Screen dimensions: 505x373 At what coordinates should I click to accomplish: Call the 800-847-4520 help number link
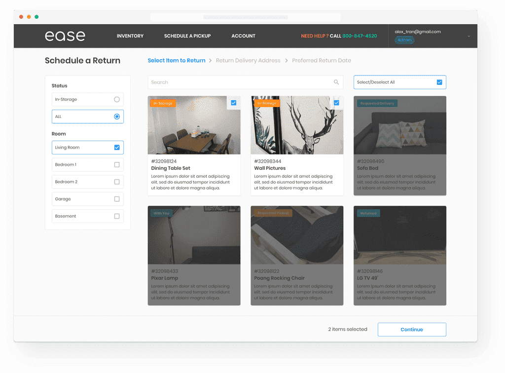pyautogui.click(x=360, y=36)
